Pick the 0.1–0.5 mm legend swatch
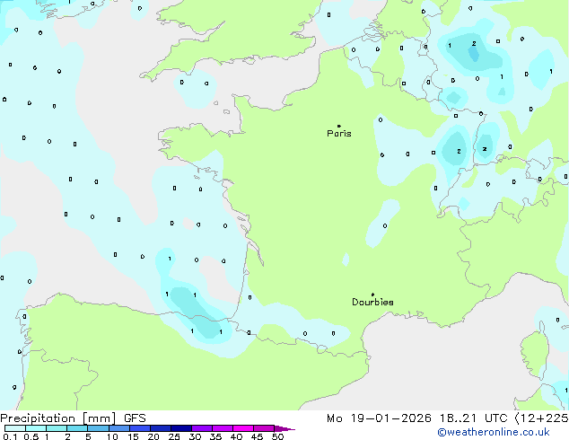This screenshot has height=440, width=569. tap(15, 428)
